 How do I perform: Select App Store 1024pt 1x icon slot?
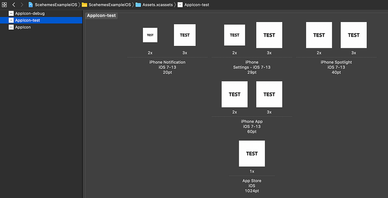(252, 153)
